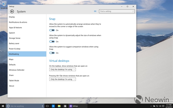This screenshot has height=108, width=173.
Task: Open the Windows Start menu
Action: (x=3, y=106)
